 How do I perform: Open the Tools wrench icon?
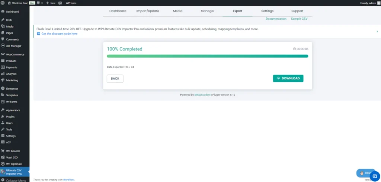tap(3, 130)
